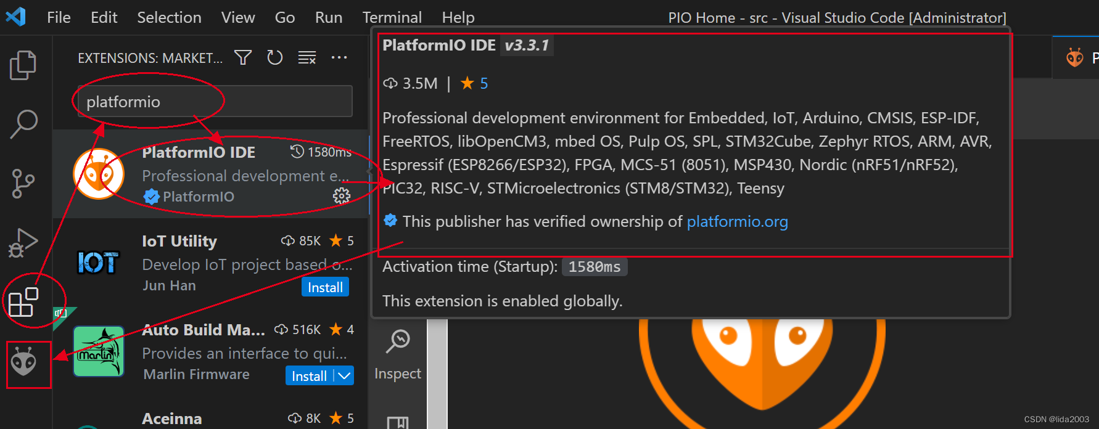
Task: Open the Extensions view icon
Action: pos(23,301)
